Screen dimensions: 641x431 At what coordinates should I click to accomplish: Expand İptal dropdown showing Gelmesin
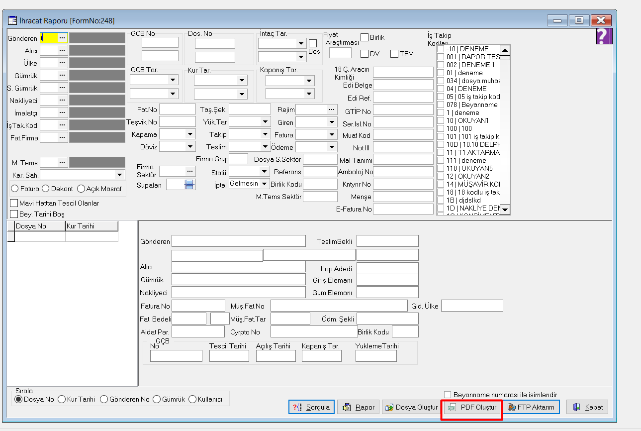coord(264,184)
